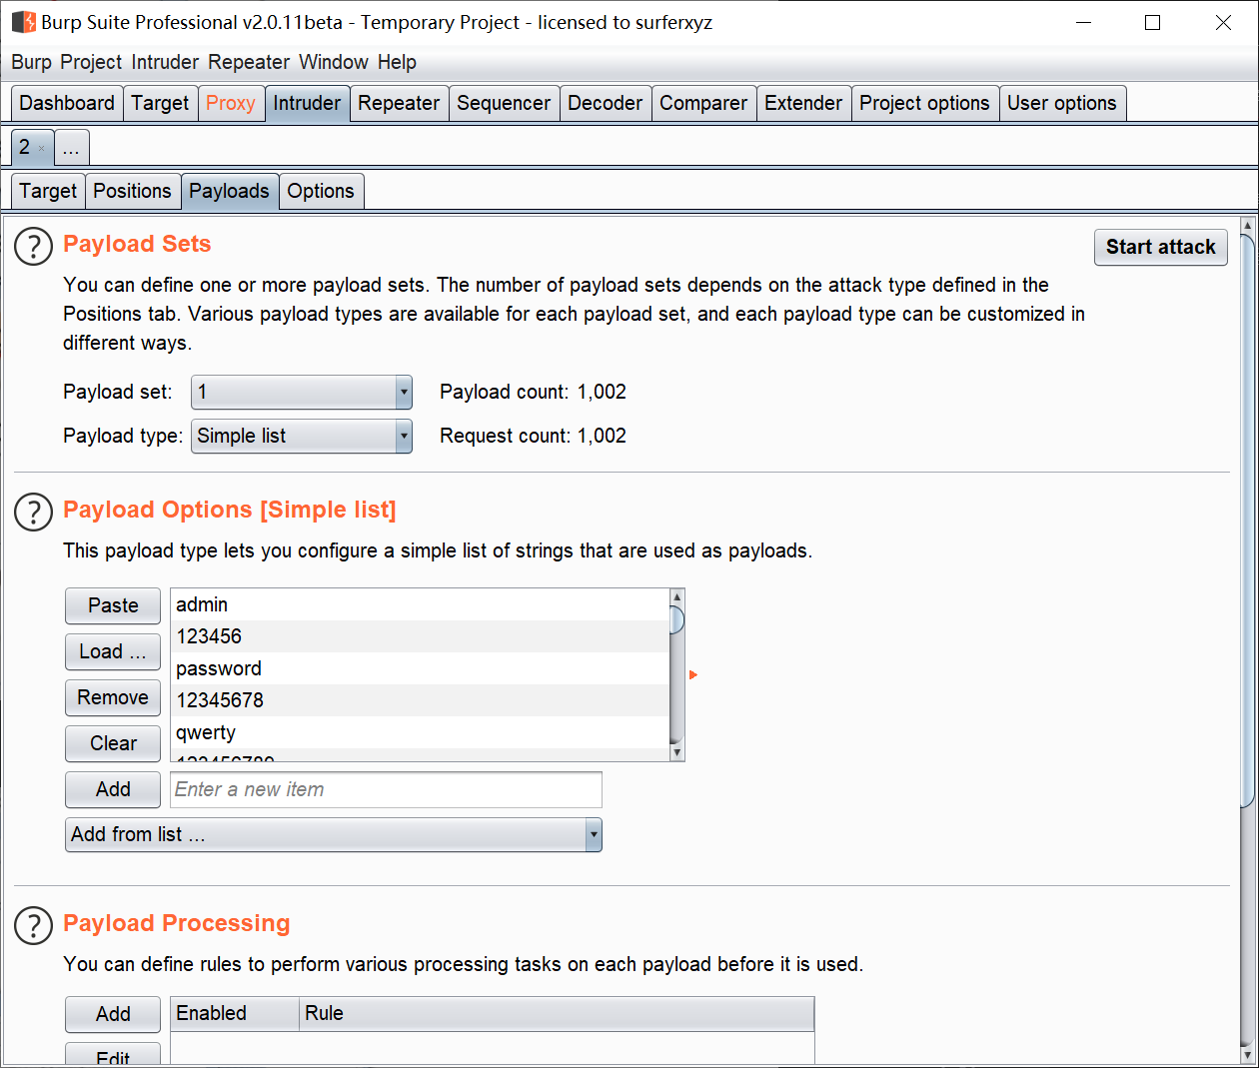This screenshot has height=1068, width=1259.
Task: Open the Repeater menu
Action: [249, 62]
